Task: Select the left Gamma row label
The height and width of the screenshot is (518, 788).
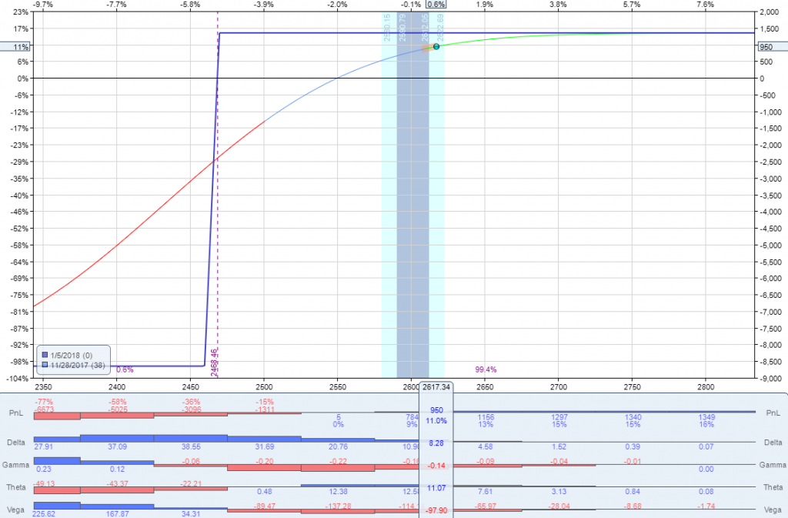Action: click(x=15, y=465)
